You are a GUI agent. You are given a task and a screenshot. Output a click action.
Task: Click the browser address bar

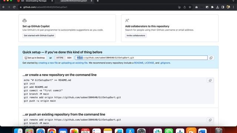click(98, 7)
